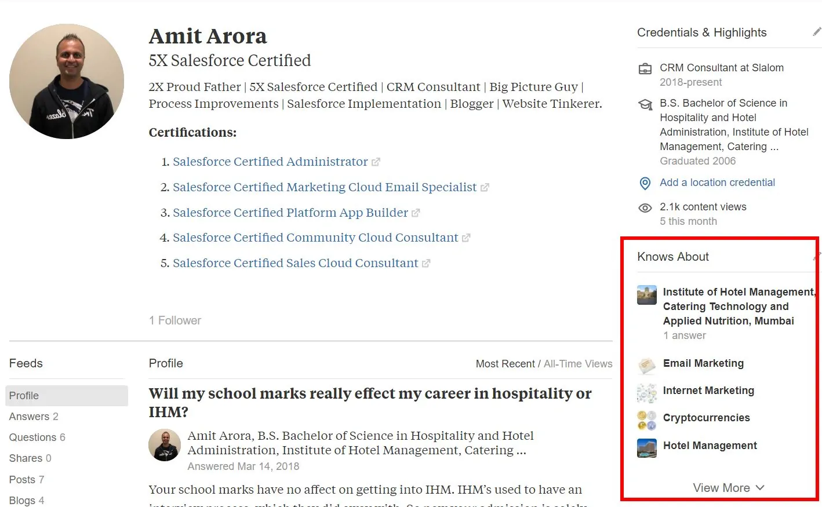Screen dimensions: 822x507
Task: Click the briefcase icon beside CRM Consultant
Action: pos(645,68)
